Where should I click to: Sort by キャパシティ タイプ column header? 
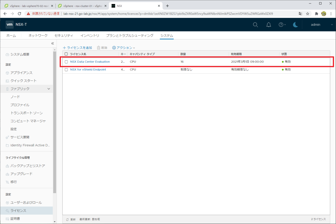coord(142,54)
